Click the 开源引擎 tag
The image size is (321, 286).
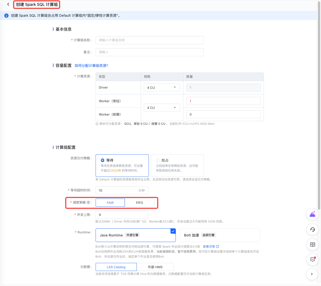click(x=132, y=235)
